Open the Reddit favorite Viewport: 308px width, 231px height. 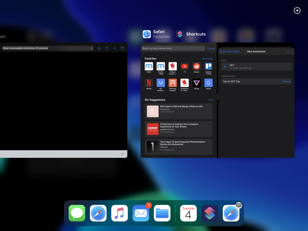pos(196,67)
